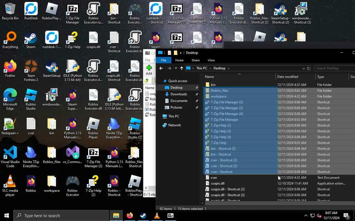Select cver - Shortcut (3) row in Explorer
The height and width of the screenshot is (221, 355).
click(x=280, y=166)
